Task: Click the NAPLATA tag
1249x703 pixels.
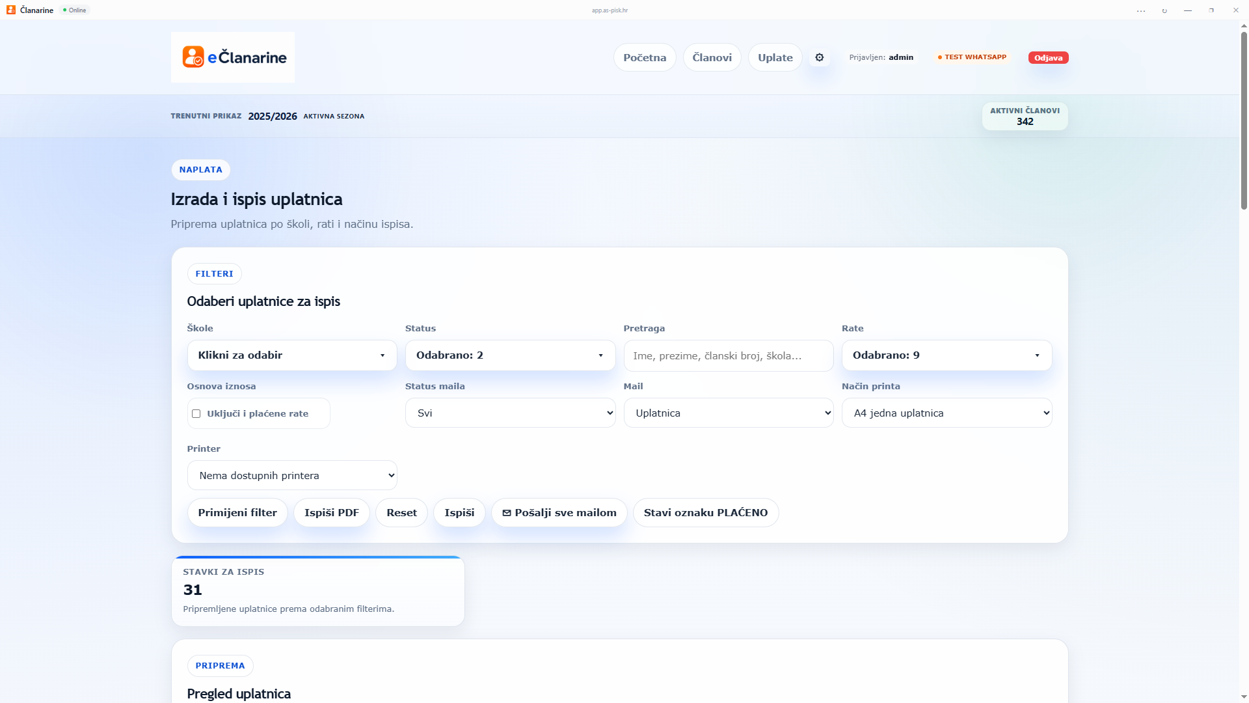Action: tap(200, 170)
